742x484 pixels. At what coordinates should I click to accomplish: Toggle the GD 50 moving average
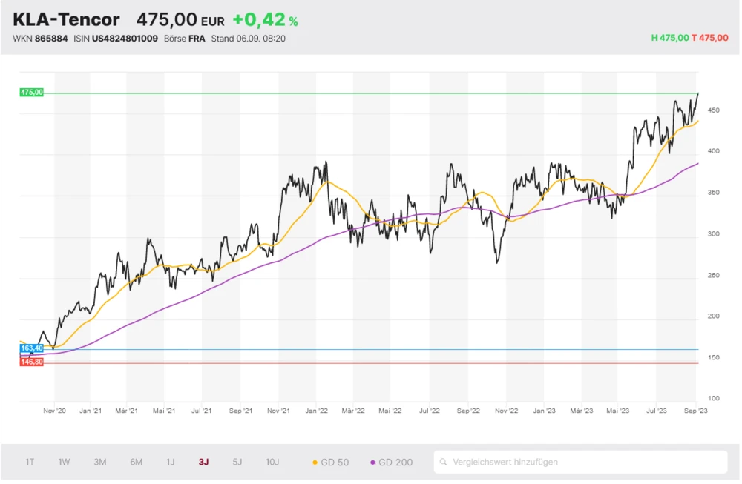330,462
